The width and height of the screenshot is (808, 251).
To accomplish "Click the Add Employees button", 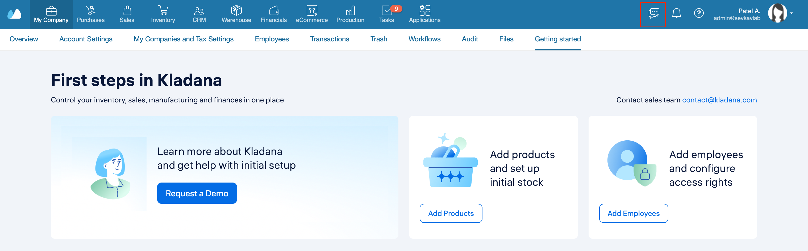I will [633, 213].
